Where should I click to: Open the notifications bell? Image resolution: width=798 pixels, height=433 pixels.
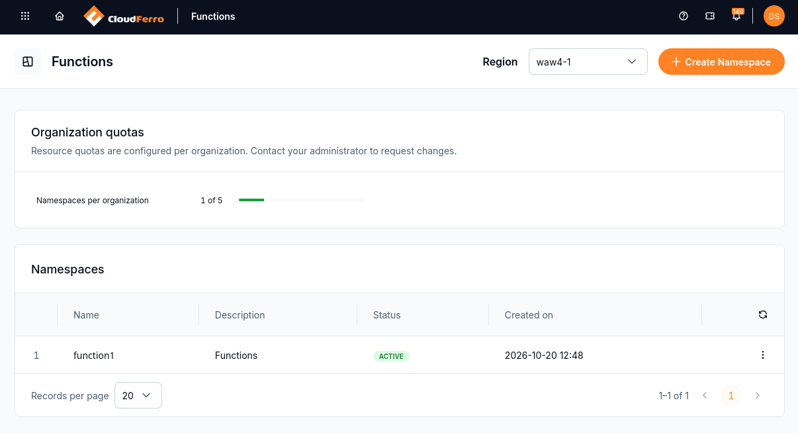tap(736, 16)
